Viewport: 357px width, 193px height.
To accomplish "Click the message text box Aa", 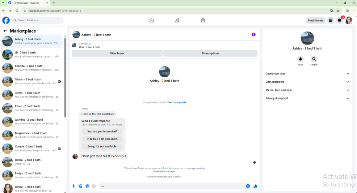I will pyautogui.click(x=172, y=186).
